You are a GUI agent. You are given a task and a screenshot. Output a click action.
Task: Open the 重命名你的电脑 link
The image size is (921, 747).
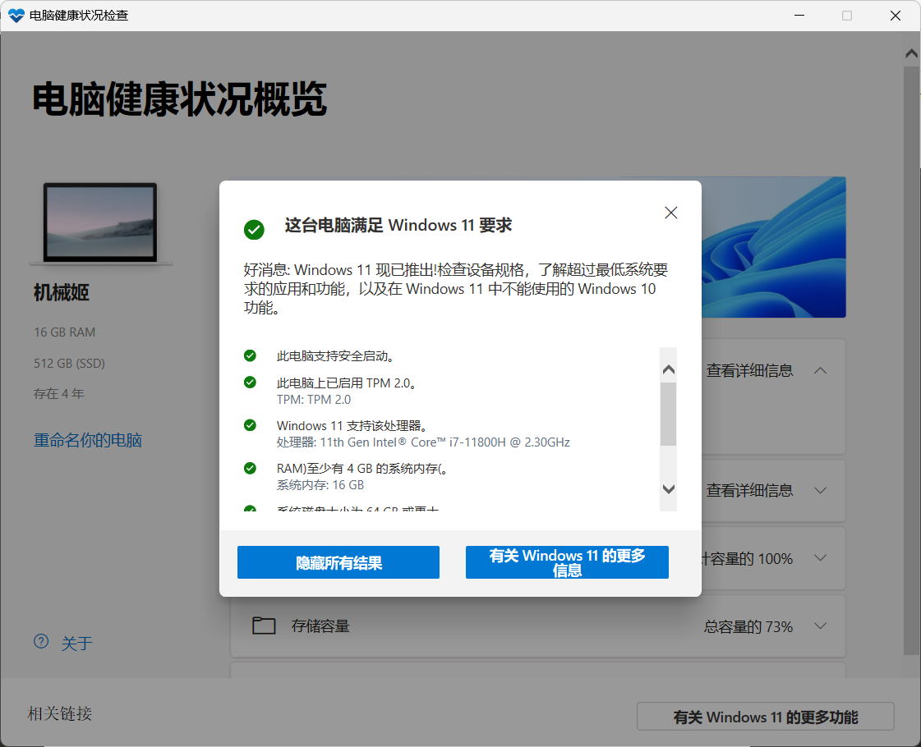pyautogui.click(x=87, y=440)
